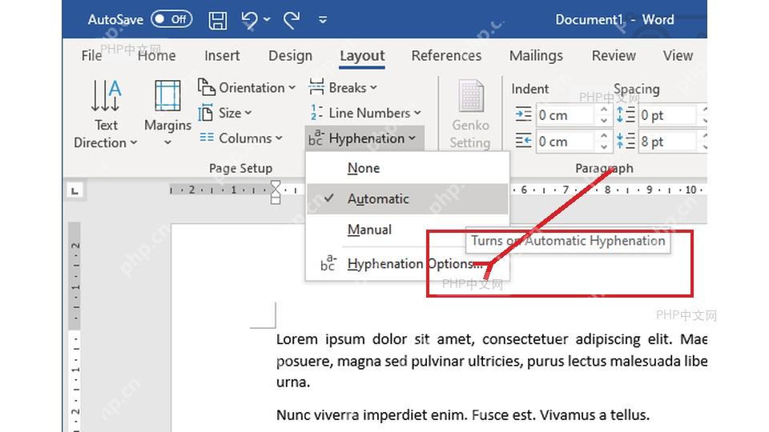Click the 'Paragraph' group label
Screen dimensions: 769x432
[x=604, y=169]
